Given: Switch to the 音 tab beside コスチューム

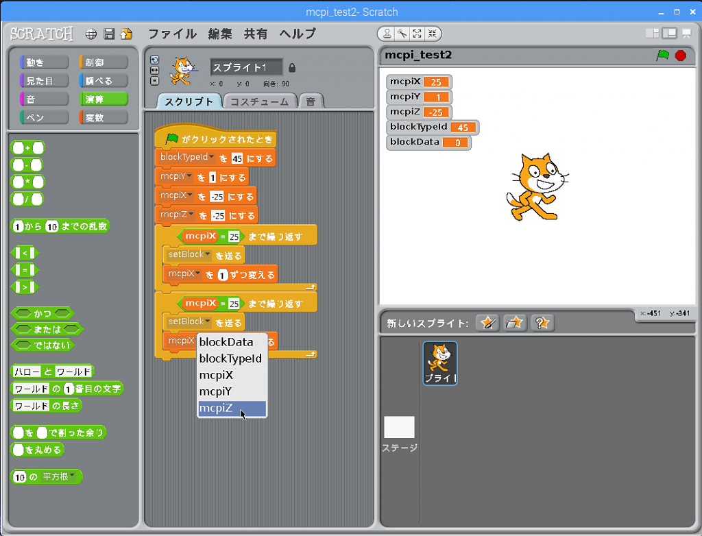Looking at the screenshot, I should point(311,101).
